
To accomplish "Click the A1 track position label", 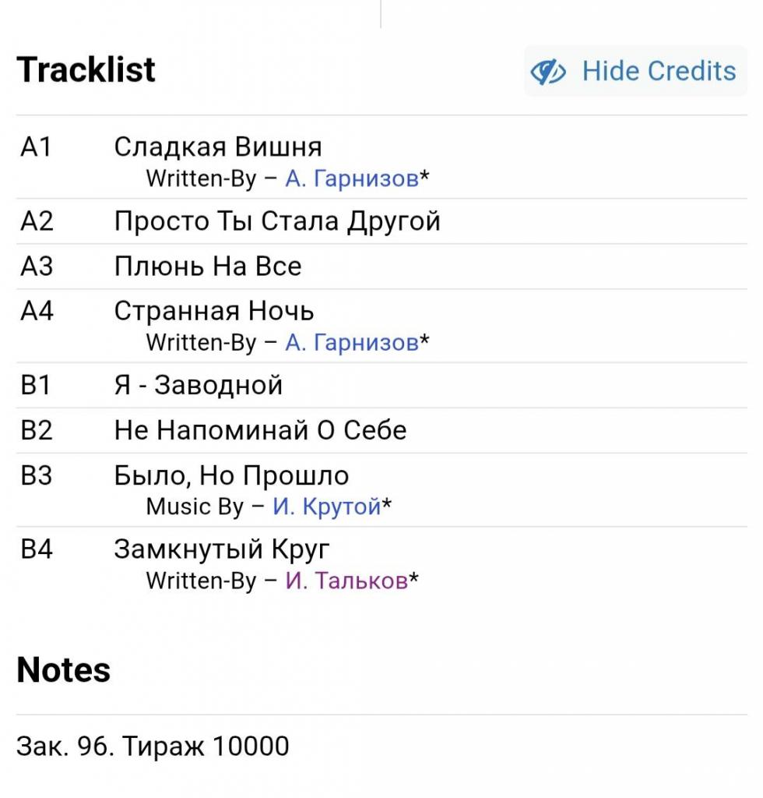I will (36, 147).
